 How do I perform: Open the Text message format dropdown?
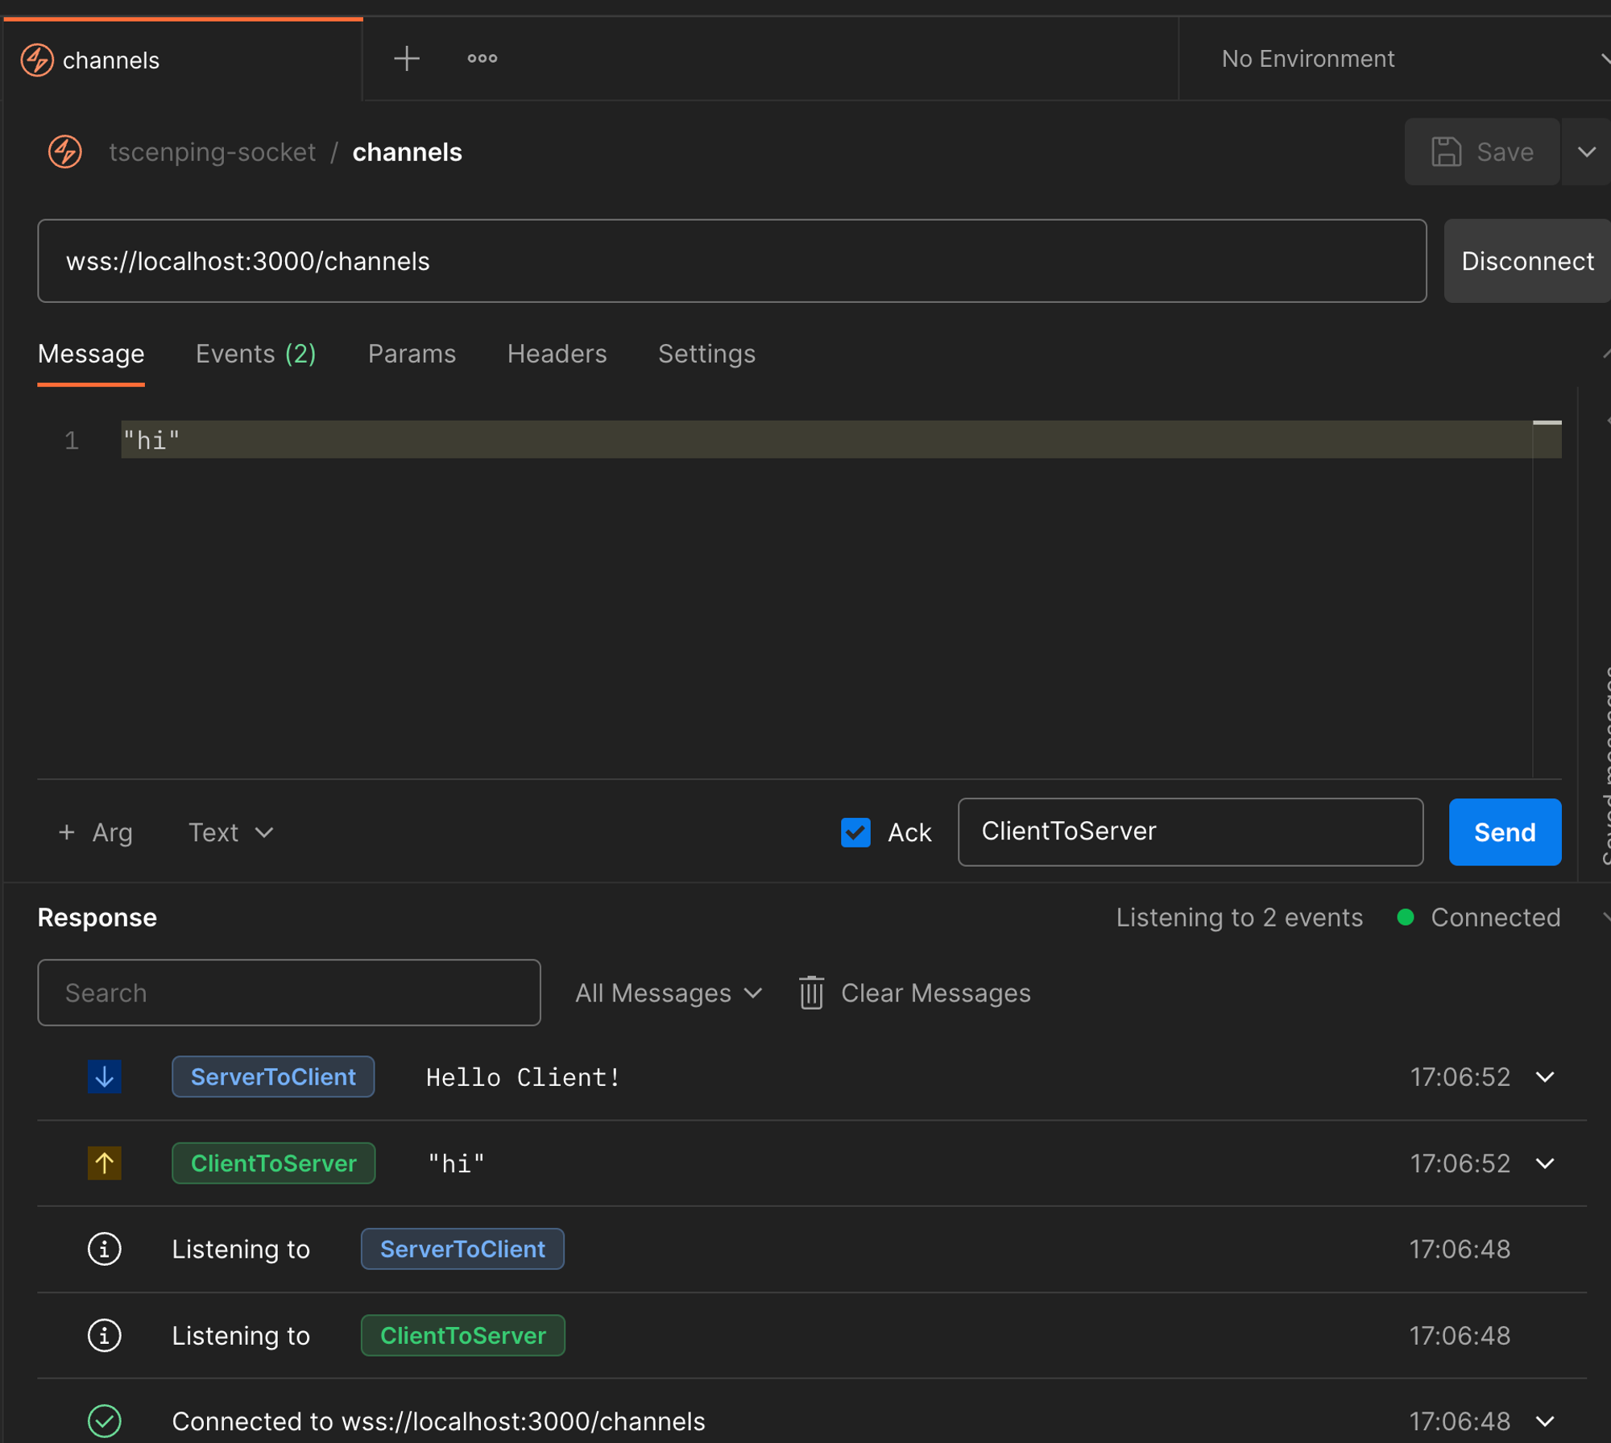[x=231, y=832]
